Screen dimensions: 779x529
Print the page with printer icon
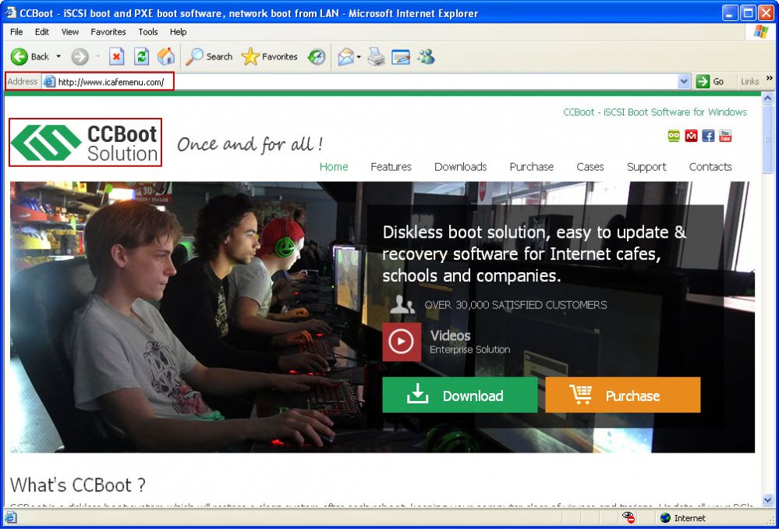pos(376,57)
